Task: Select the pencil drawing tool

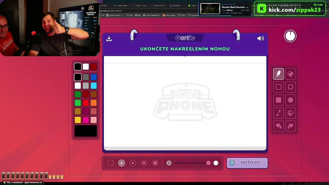Action: pos(278,74)
